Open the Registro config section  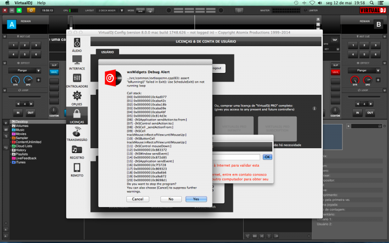(x=77, y=152)
